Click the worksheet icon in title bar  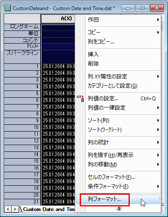7,8
